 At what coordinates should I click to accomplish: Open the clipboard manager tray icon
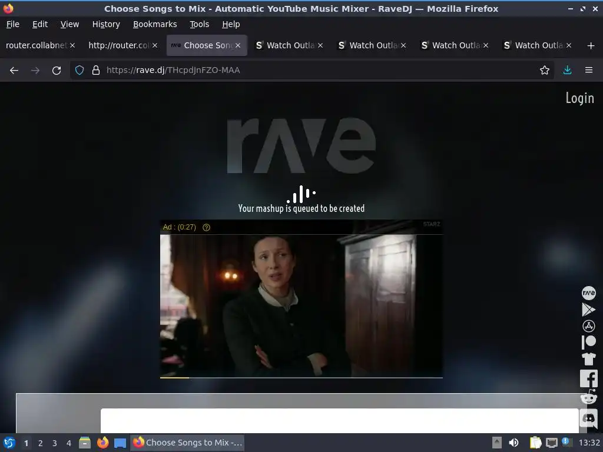coord(535,443)
